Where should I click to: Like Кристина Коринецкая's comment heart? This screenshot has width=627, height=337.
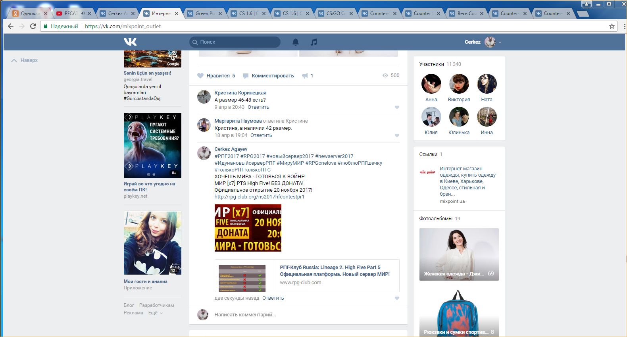pos(397,108)
